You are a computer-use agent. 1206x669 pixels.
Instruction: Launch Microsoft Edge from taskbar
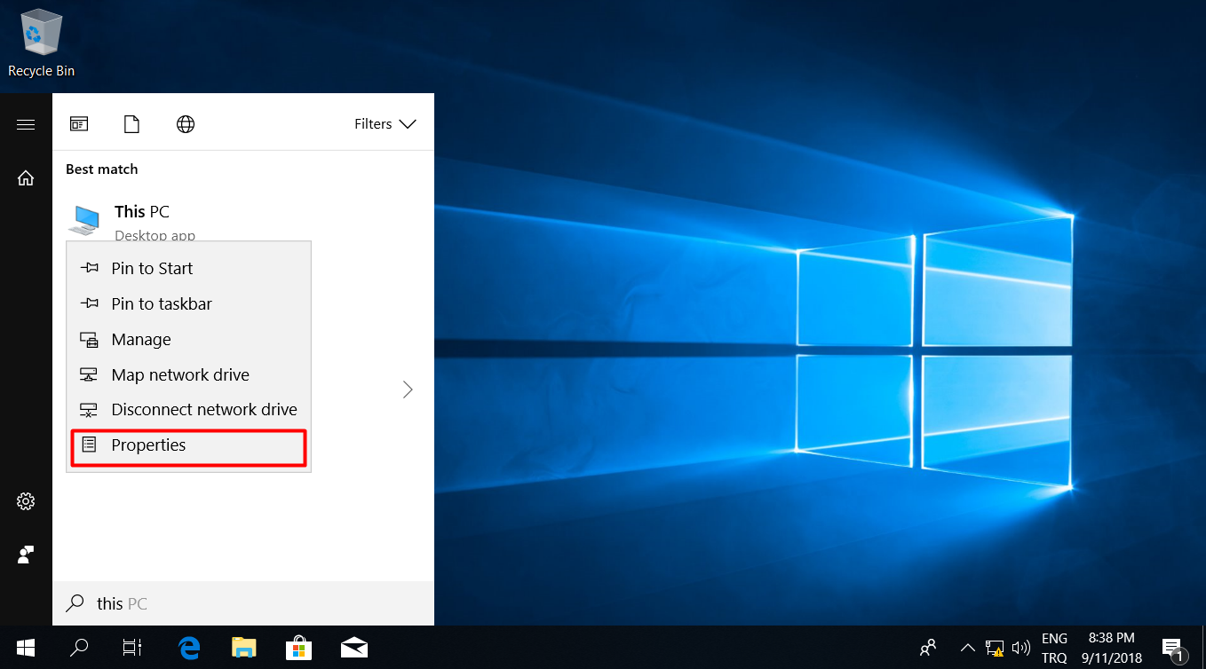[x=188, y=648]
